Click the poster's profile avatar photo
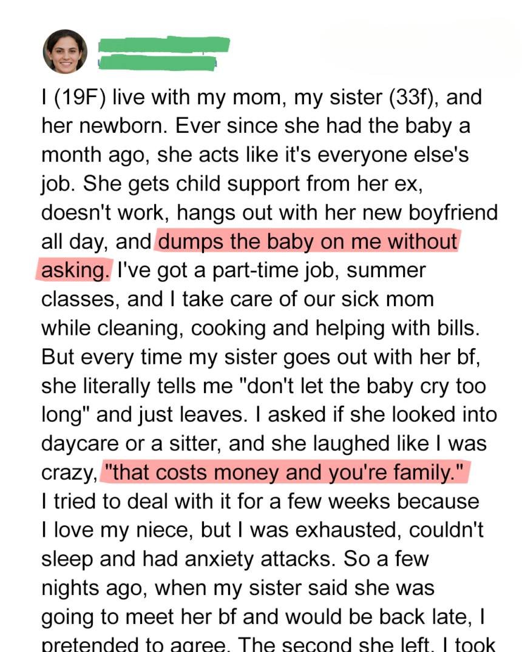The width and height of the screenshot is (522, 652). 65,52
